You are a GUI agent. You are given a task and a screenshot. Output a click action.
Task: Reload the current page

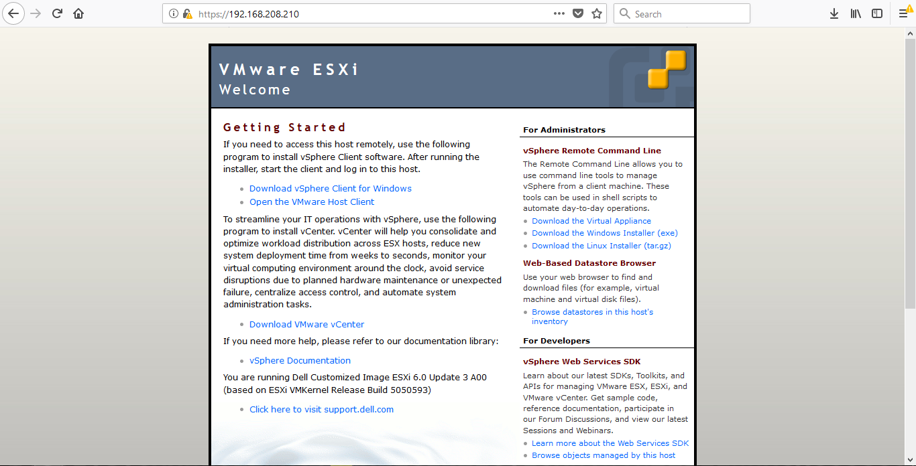tap(58, 13)
